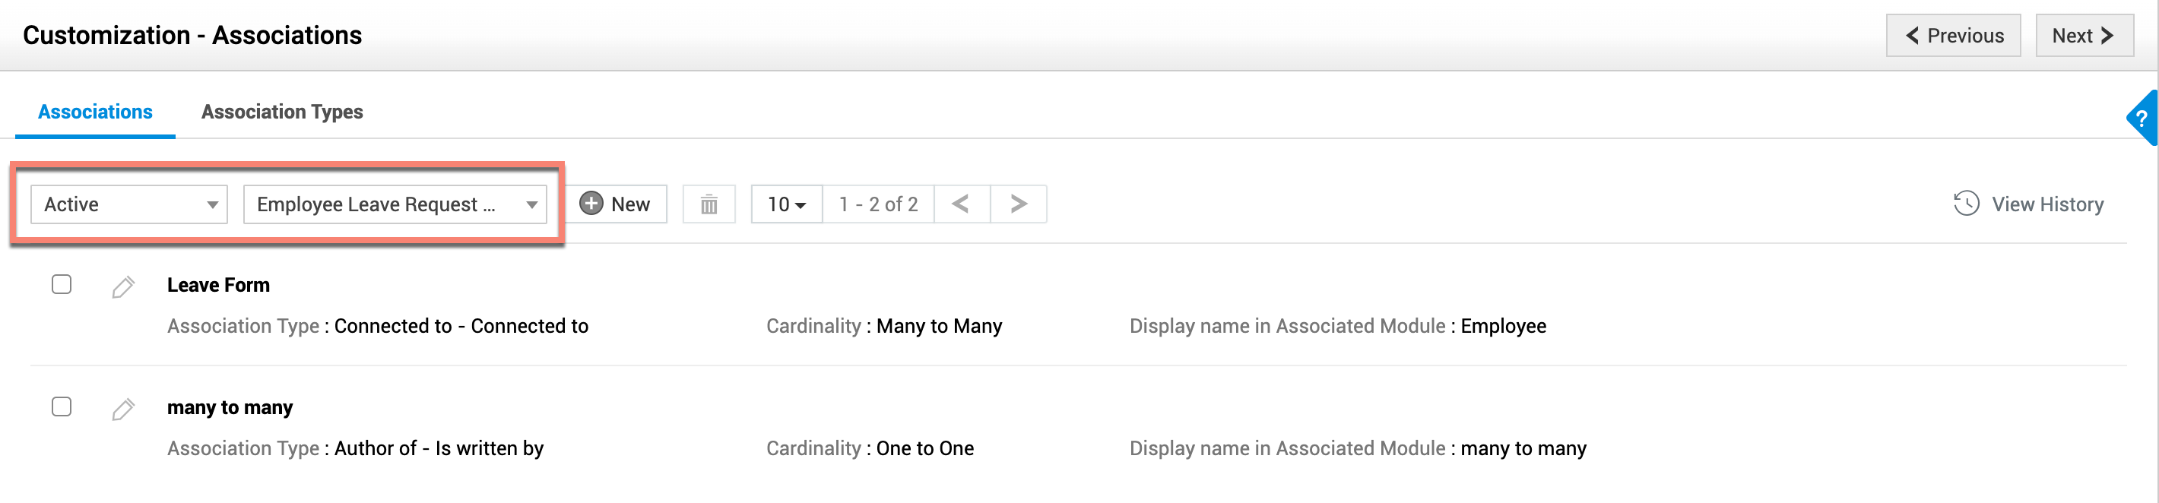Tick the many to many checkbox

pos(61,407)
